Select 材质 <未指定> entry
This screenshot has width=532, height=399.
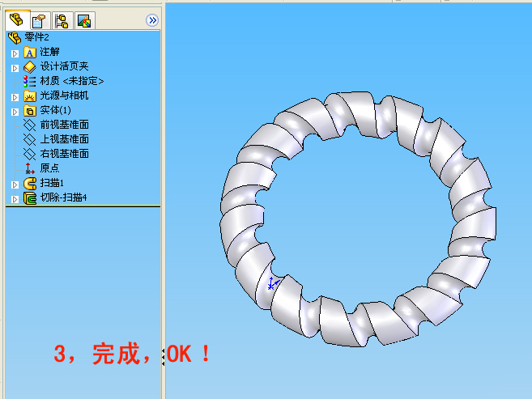(72, 81)
